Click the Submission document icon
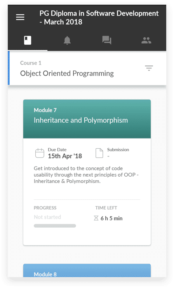 point(99,153)
